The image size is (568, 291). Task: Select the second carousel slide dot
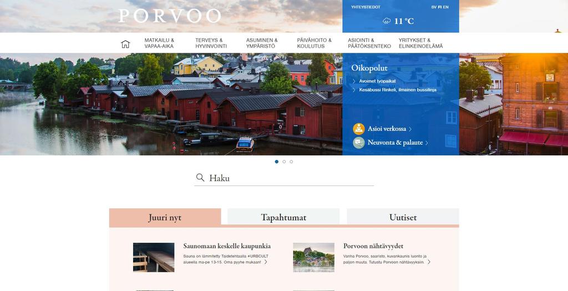[284, 162]
